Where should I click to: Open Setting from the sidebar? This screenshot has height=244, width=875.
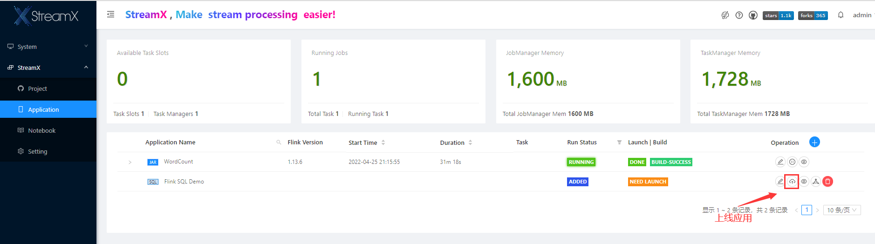pos(48,151)
